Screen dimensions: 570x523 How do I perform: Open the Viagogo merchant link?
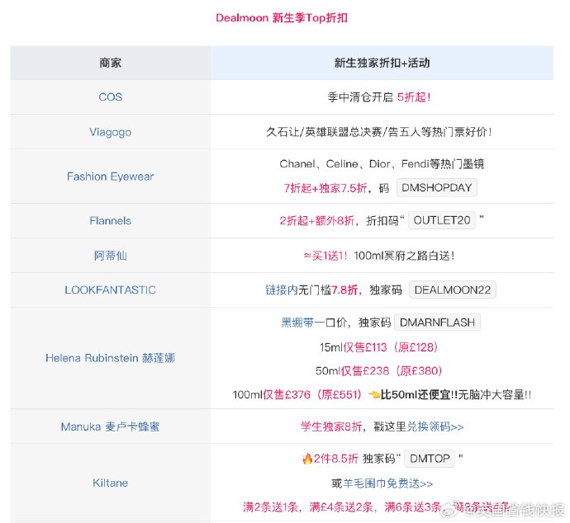pyautogui.click(x=110, y=132)
